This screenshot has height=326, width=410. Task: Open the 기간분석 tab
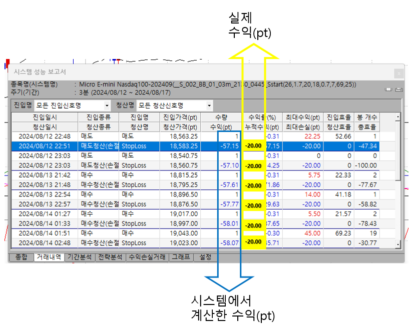(x=80, y=257)
